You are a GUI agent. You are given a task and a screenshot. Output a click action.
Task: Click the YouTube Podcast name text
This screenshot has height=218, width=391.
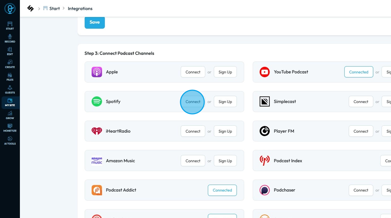291,72
